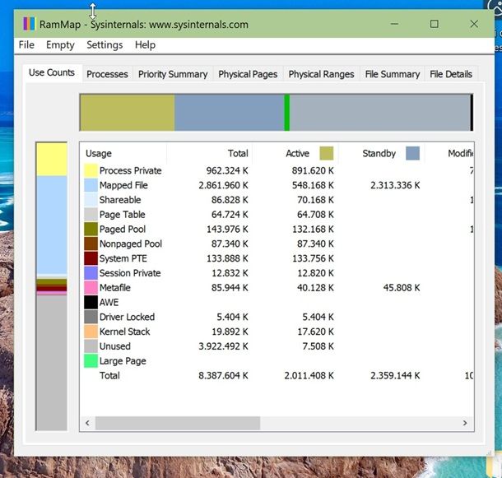
Task: Click the 45.808 K Metafile standby value
Action: click(402, 287)
